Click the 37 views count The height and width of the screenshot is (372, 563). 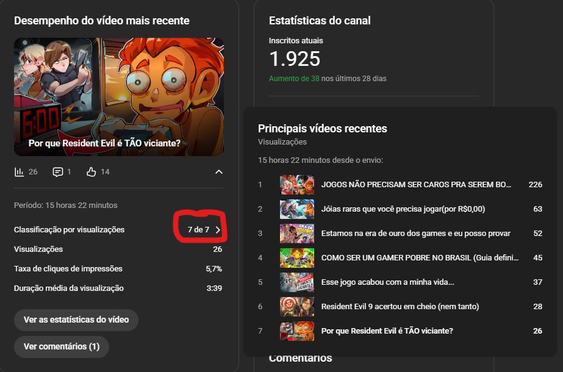tap(537, 282)
